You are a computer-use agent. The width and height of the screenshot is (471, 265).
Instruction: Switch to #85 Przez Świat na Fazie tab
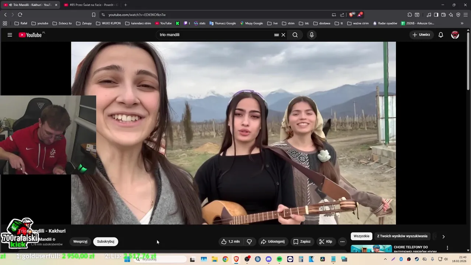coord(91,5)
